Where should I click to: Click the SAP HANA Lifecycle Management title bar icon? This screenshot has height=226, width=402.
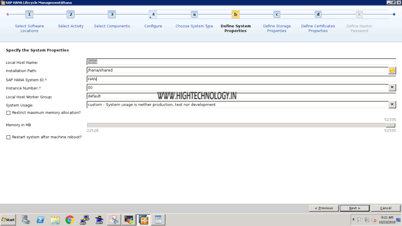coord(3,3)
